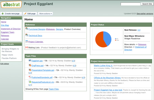Image resolution: width=154 pixels, height=100 pixels.
Task: Click the Functional Designs pages icon
Action: (x=27, y=29)
